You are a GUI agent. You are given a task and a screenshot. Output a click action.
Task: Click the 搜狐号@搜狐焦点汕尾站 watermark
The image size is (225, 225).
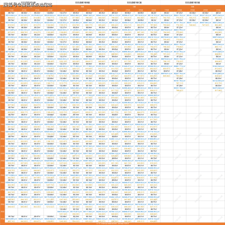point(26,5)
